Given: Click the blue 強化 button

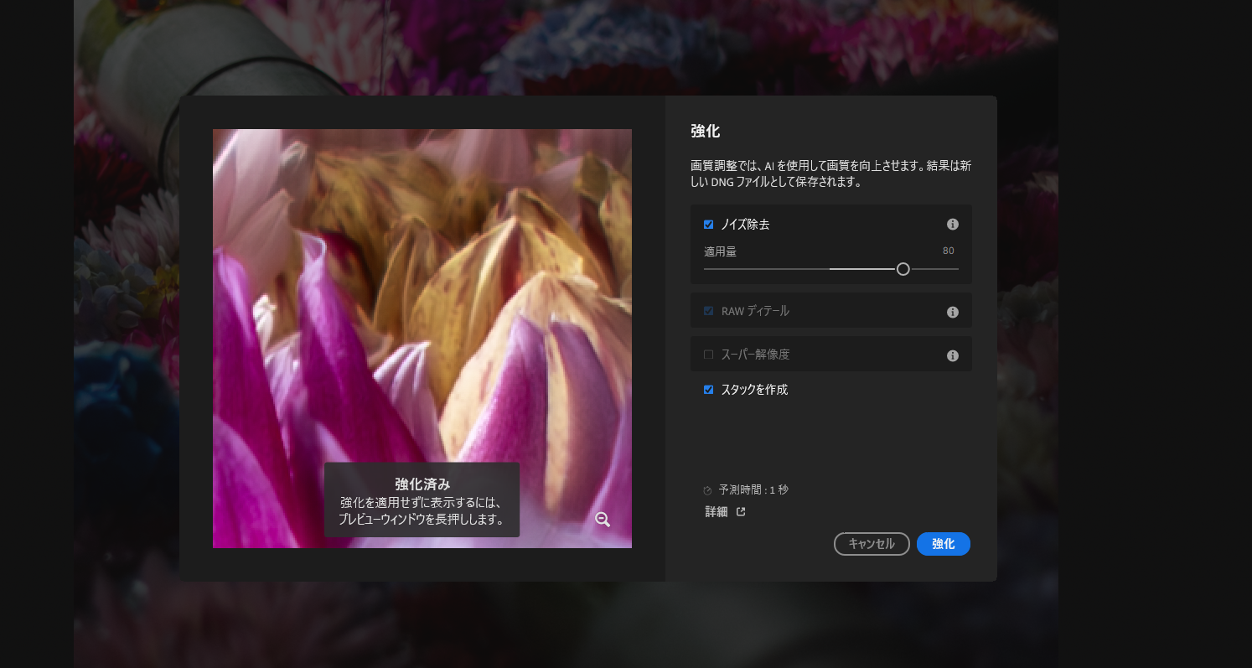Looking at the screenshot, I should (x=944, y=544).
